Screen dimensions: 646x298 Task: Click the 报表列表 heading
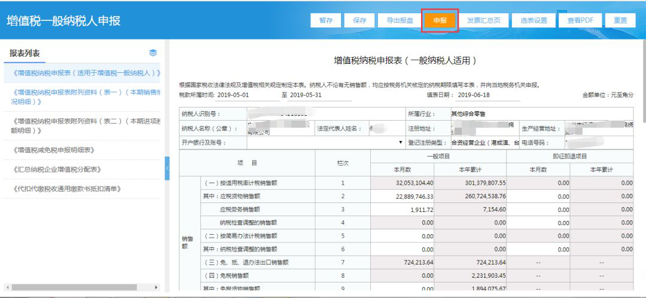point(25,53)
